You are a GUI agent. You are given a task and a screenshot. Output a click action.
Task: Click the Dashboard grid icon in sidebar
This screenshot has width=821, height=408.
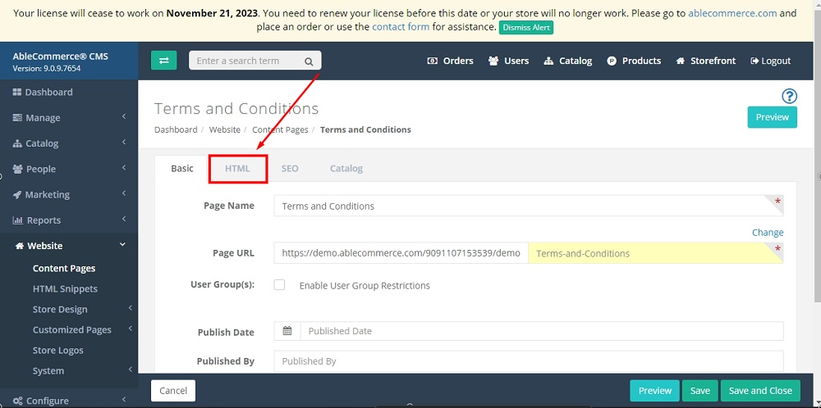(16, 93)
